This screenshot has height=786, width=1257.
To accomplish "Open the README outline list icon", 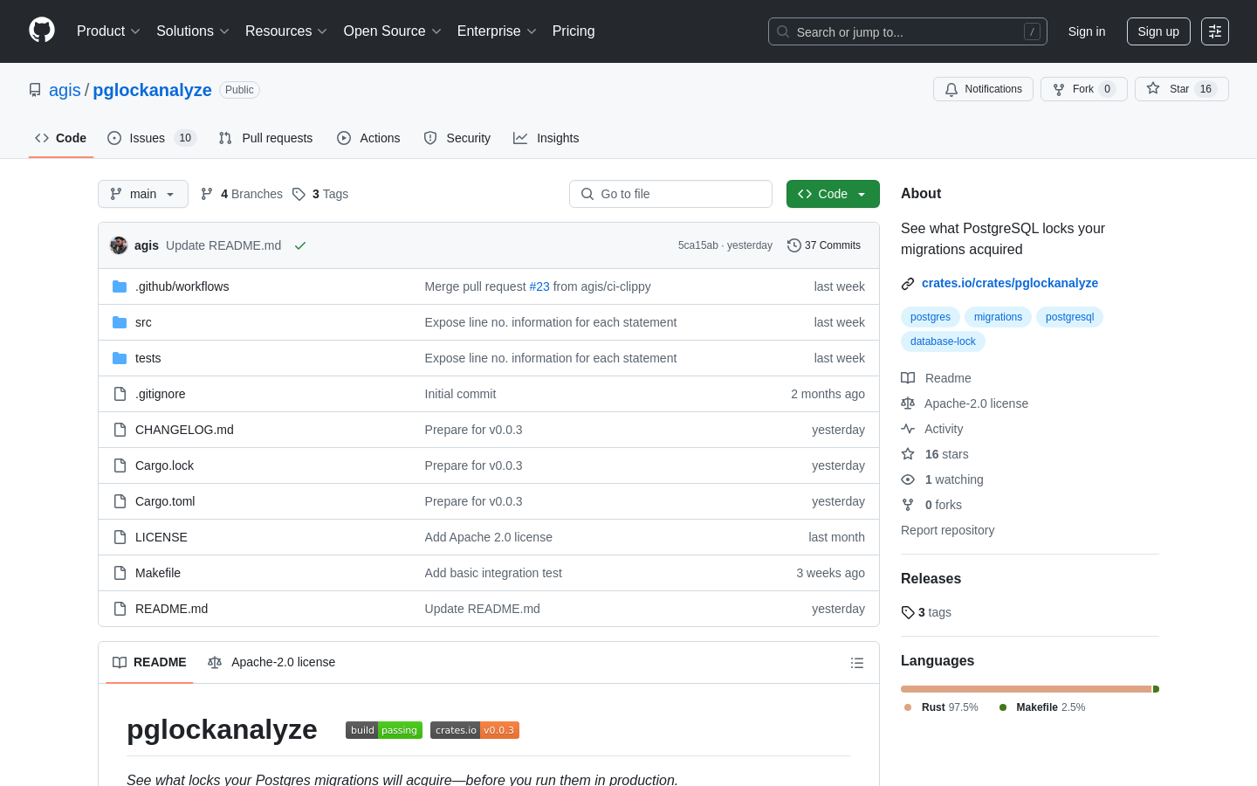I will pos(857,663).
